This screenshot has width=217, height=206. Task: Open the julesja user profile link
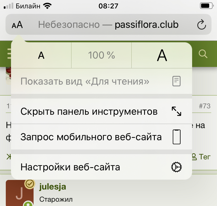coord(52,187)
